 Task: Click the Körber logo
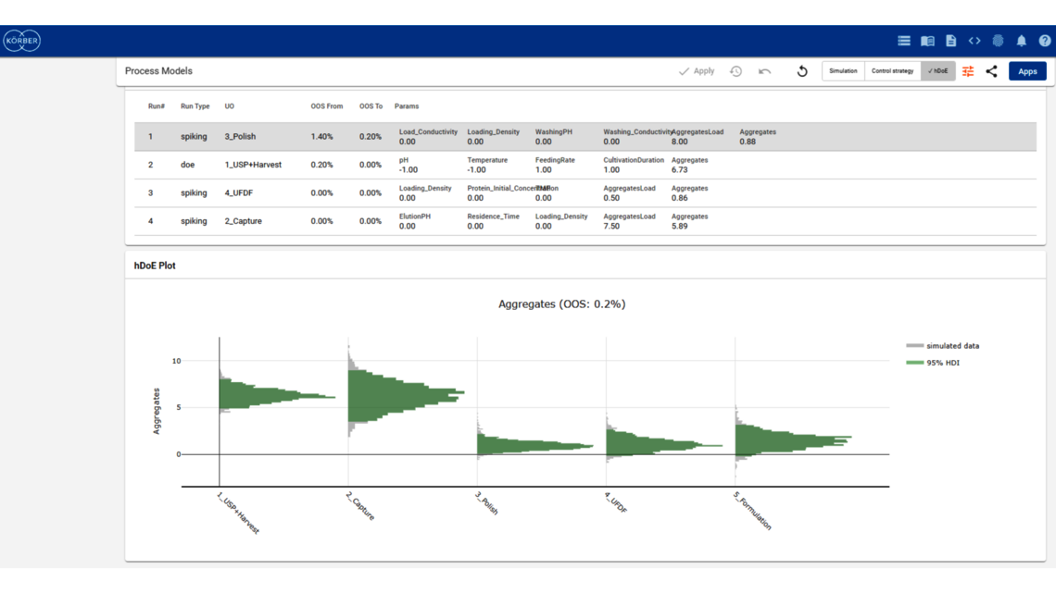pos(21,41)
